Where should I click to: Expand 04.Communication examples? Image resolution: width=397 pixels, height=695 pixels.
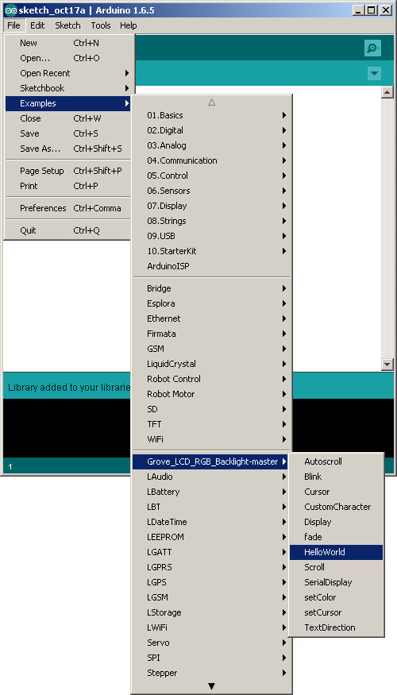[x=211, y=160]
